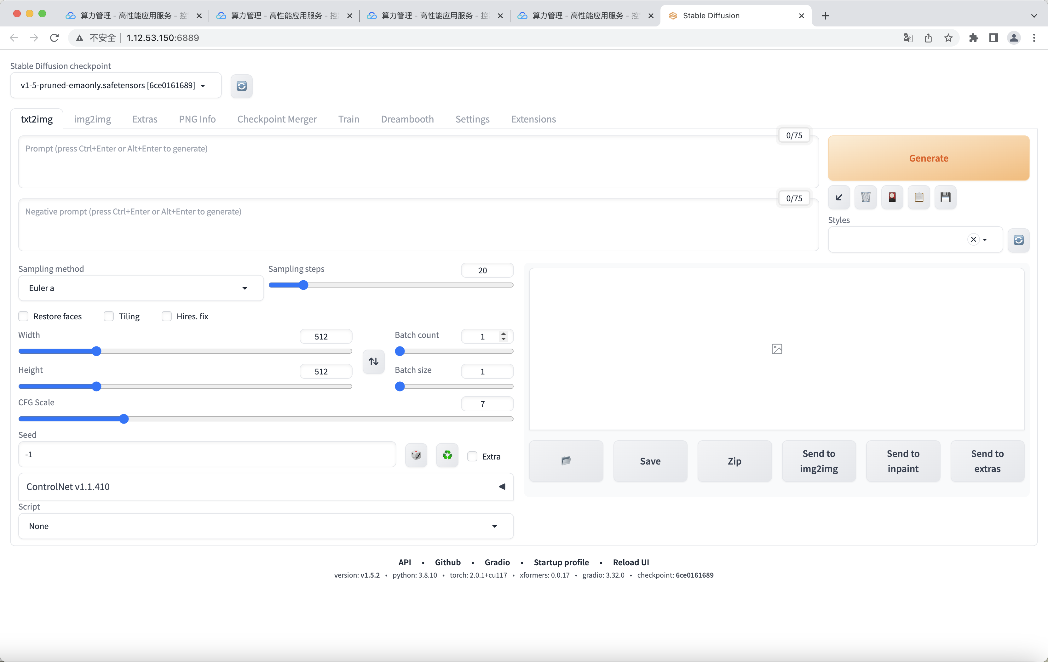Click the read-generation-parameters arrow icon
This screenshot has width=1048, height=662.
pyautogui.click(x=839, y=197)
